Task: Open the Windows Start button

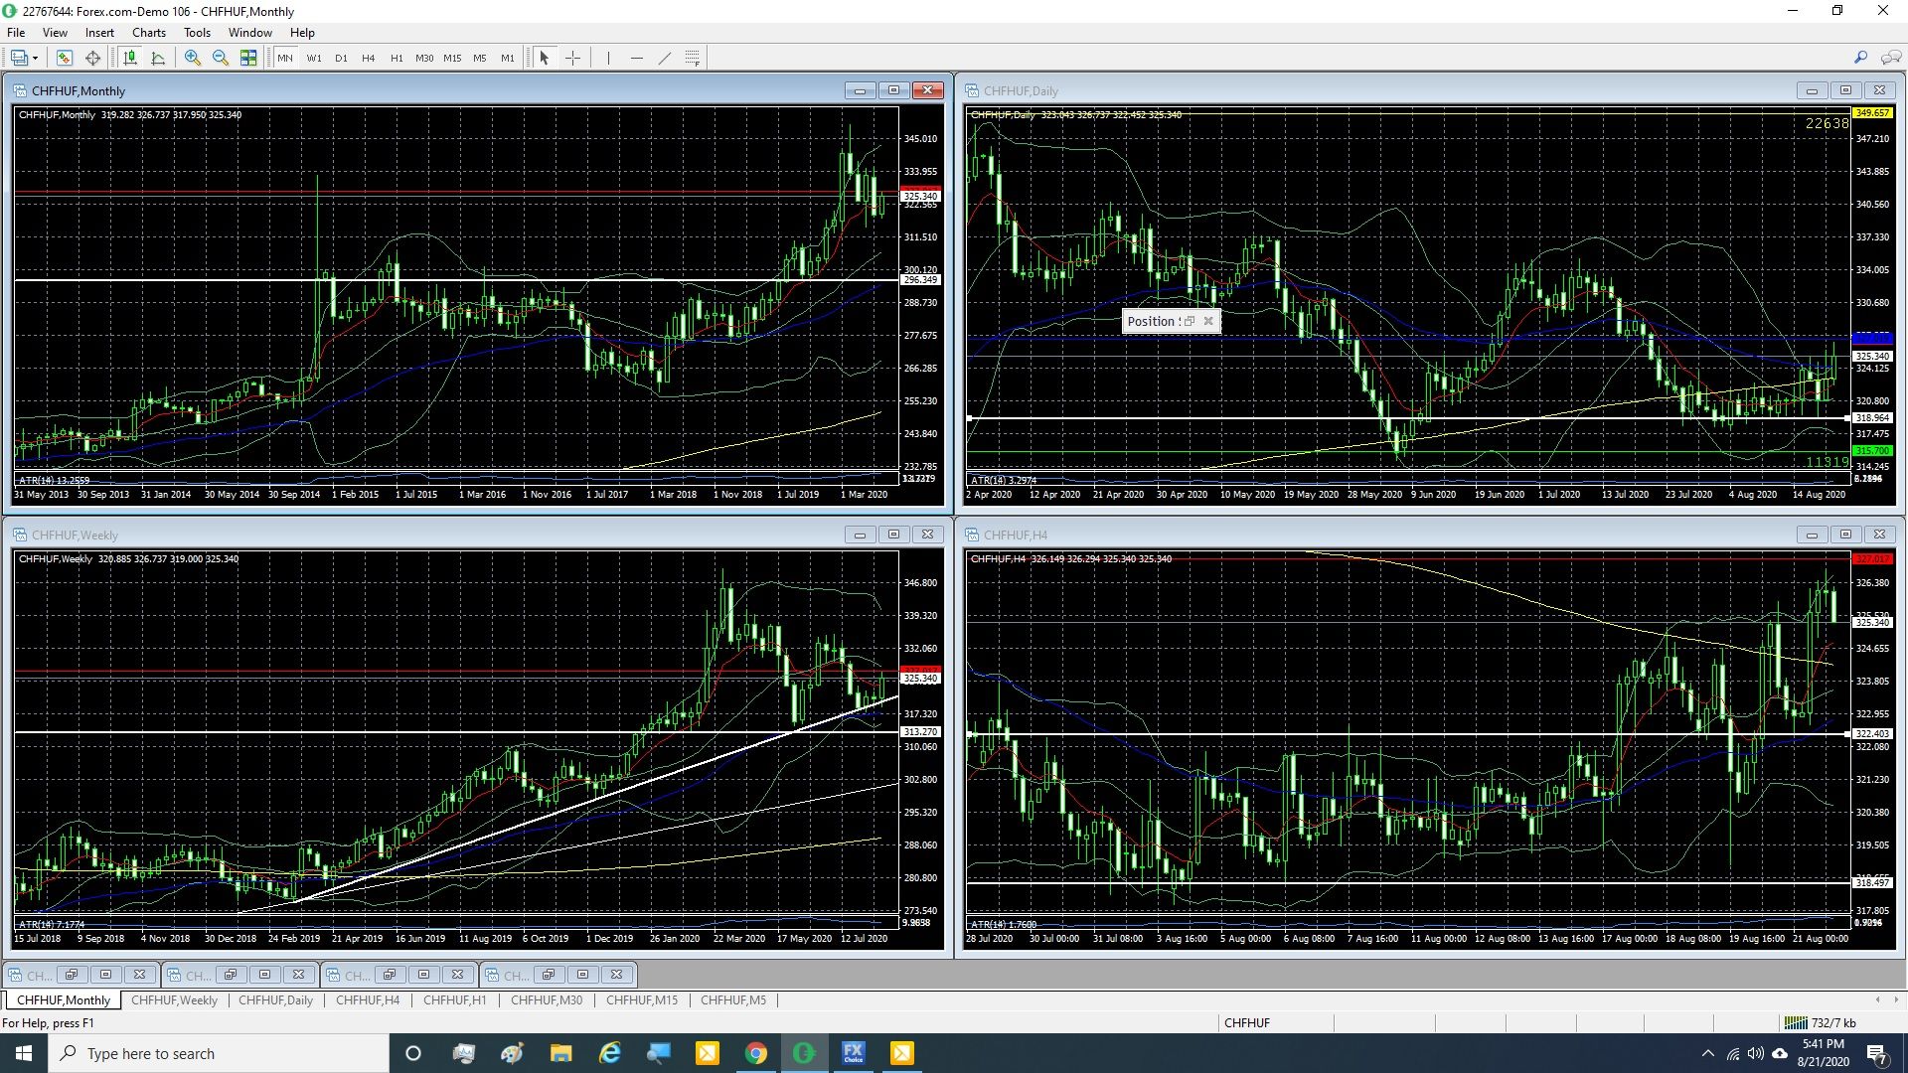Action: tap(24, 1053)
